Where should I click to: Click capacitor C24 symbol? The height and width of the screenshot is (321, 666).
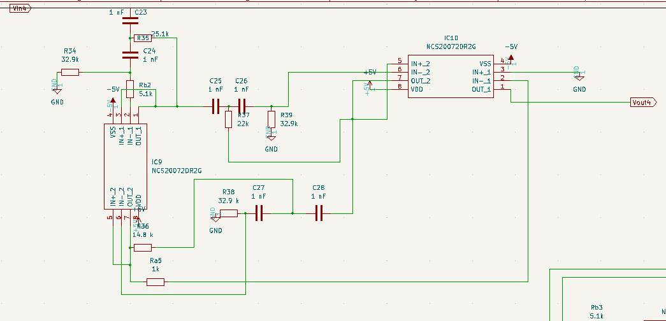coord(130,55)
